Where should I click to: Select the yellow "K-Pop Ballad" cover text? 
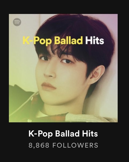pyautogui.click(x=53, y=41)
